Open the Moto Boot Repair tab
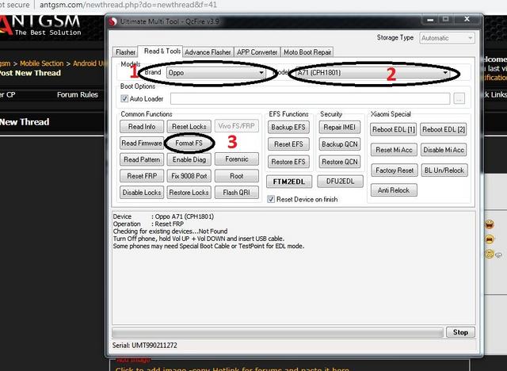The width and height of the screenshot is (507, 371). 307,52
